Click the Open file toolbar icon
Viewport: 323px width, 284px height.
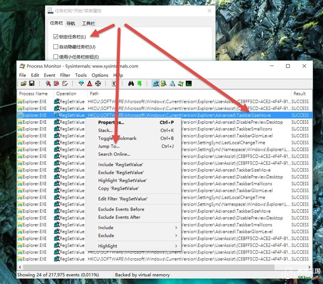pyautogui.click(x=24, y=83)
